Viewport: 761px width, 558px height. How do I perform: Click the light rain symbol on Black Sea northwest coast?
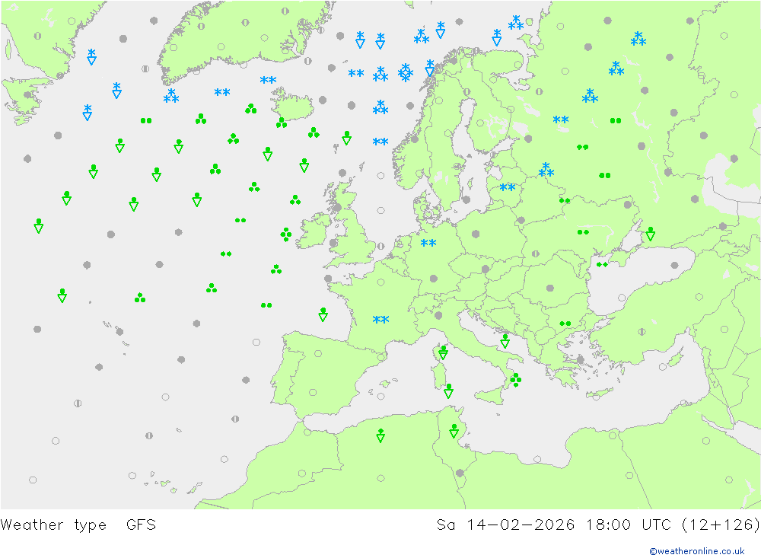pos(602,265)
